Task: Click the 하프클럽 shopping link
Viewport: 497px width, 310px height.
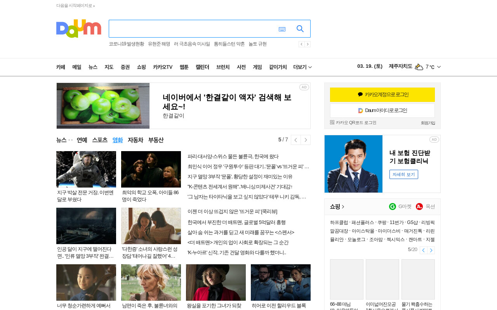Action: [339, 222]
